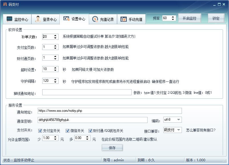Open the 登录中心 tab
229x165 pixels.
pyautogui.click(x=46, y=19)
